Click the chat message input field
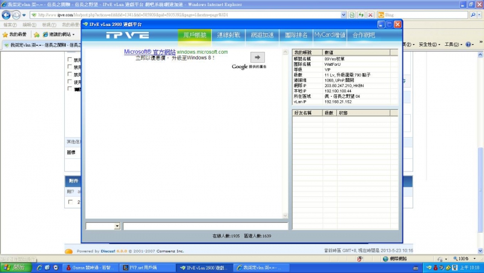Image resolution: width=484 pixels, height=273 pixels. (x=206, y=226)
